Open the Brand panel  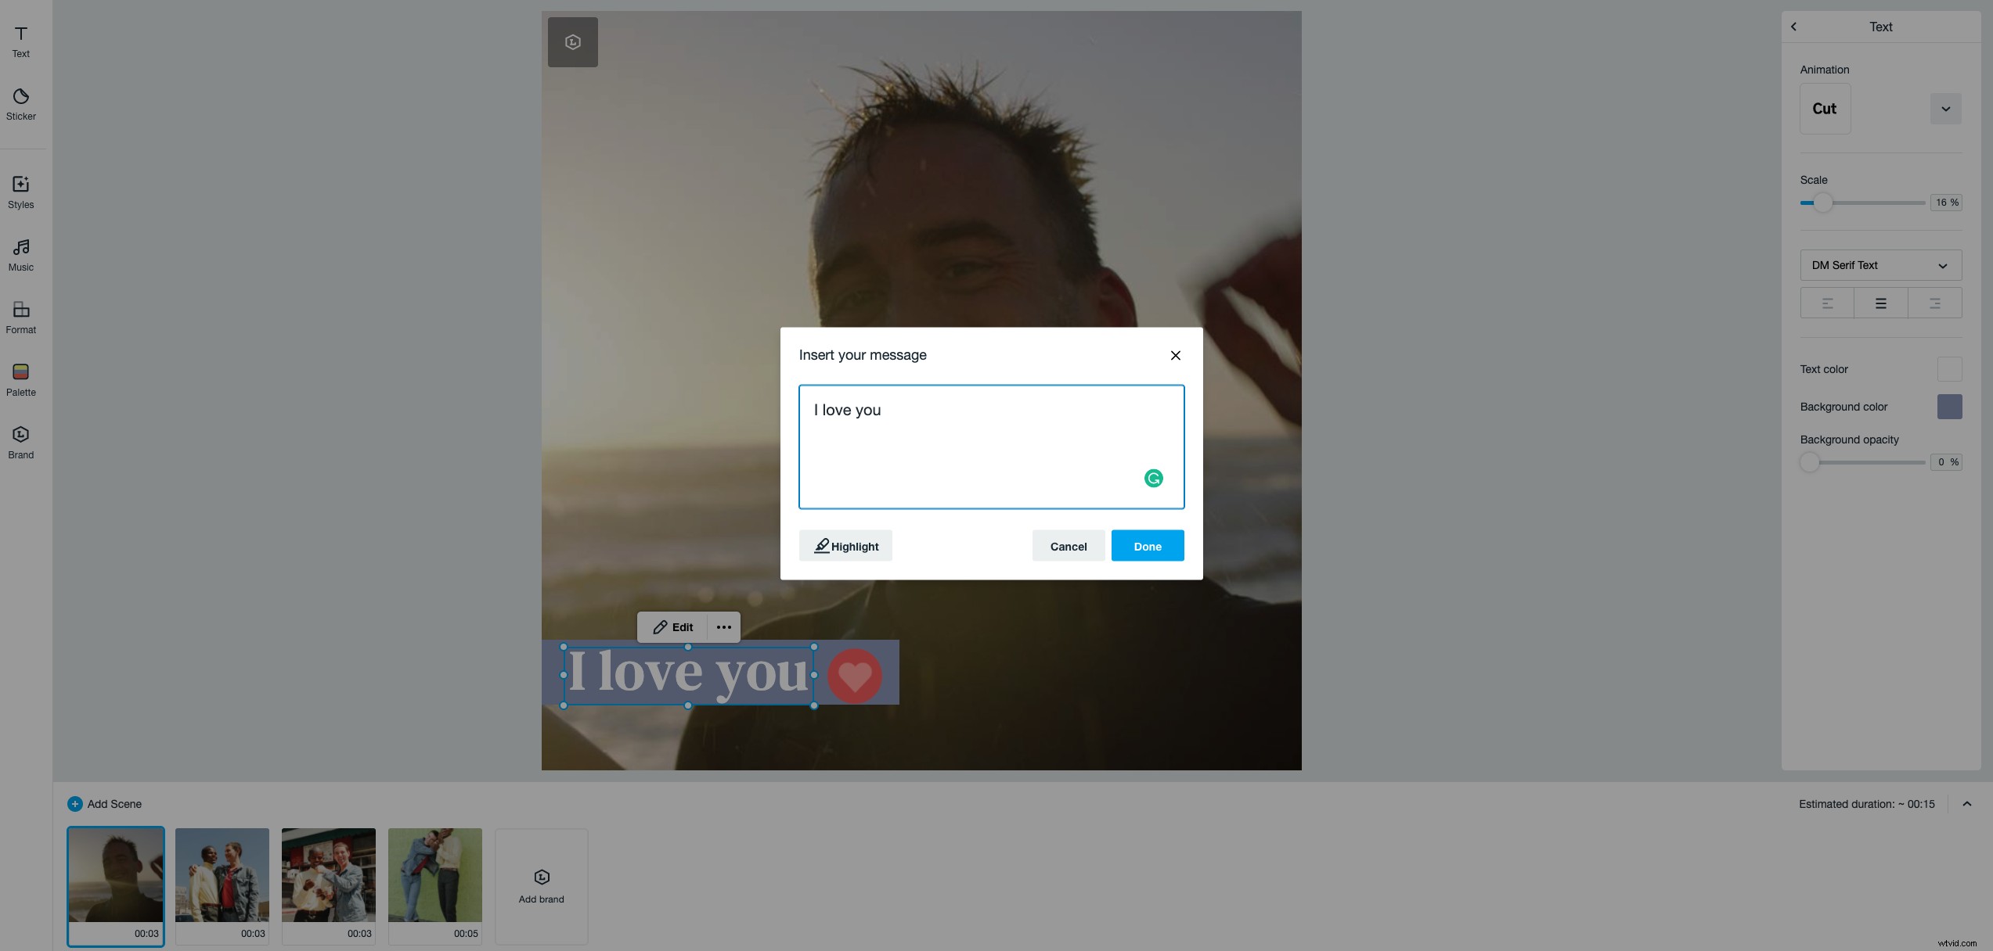(20, 441)
